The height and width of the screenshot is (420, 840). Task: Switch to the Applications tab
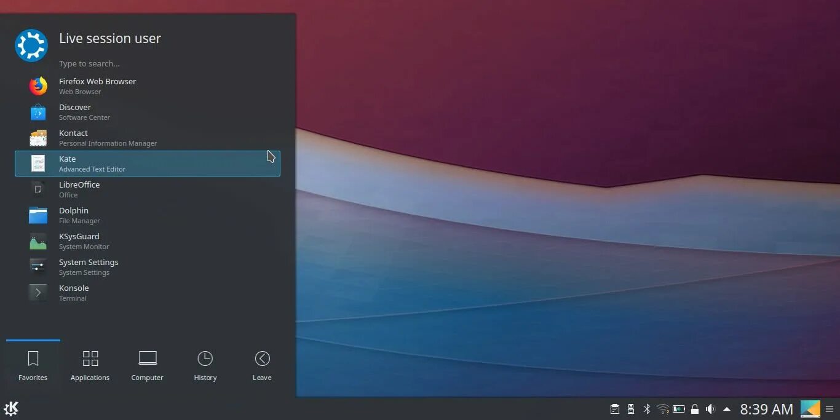click(90, 365)
